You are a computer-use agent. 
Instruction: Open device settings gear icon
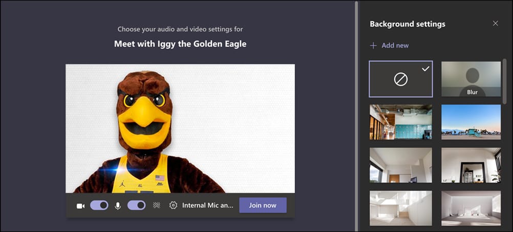pos(173,205)
